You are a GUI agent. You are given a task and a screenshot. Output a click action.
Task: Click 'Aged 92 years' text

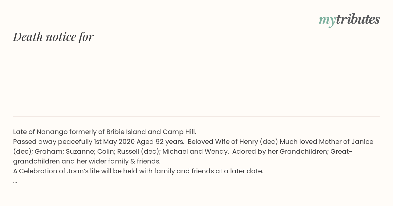(x=160, y=142)
